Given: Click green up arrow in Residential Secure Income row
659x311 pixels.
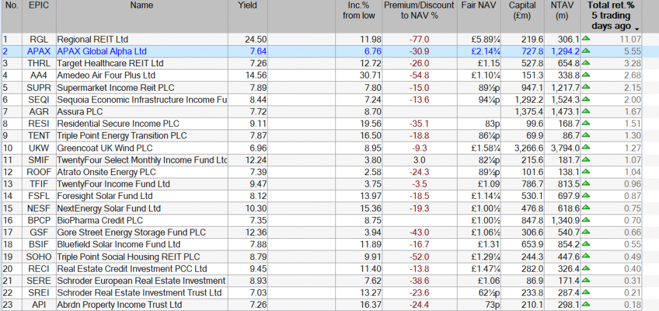Looking at the screenshot, I should click(x=586, y=124).
